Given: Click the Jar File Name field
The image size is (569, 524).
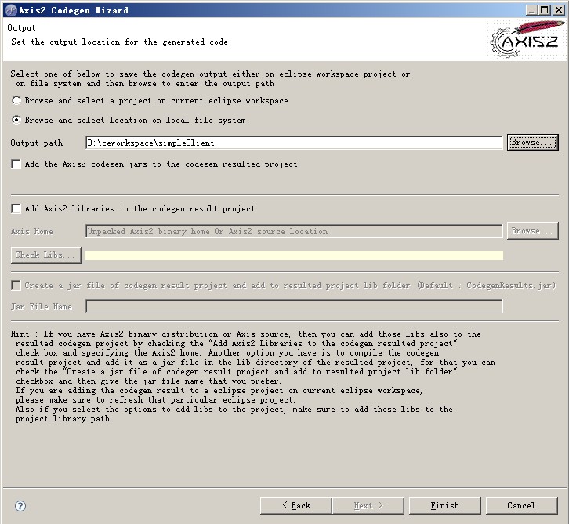Looking at the screenshot, I should click(294, 306).
